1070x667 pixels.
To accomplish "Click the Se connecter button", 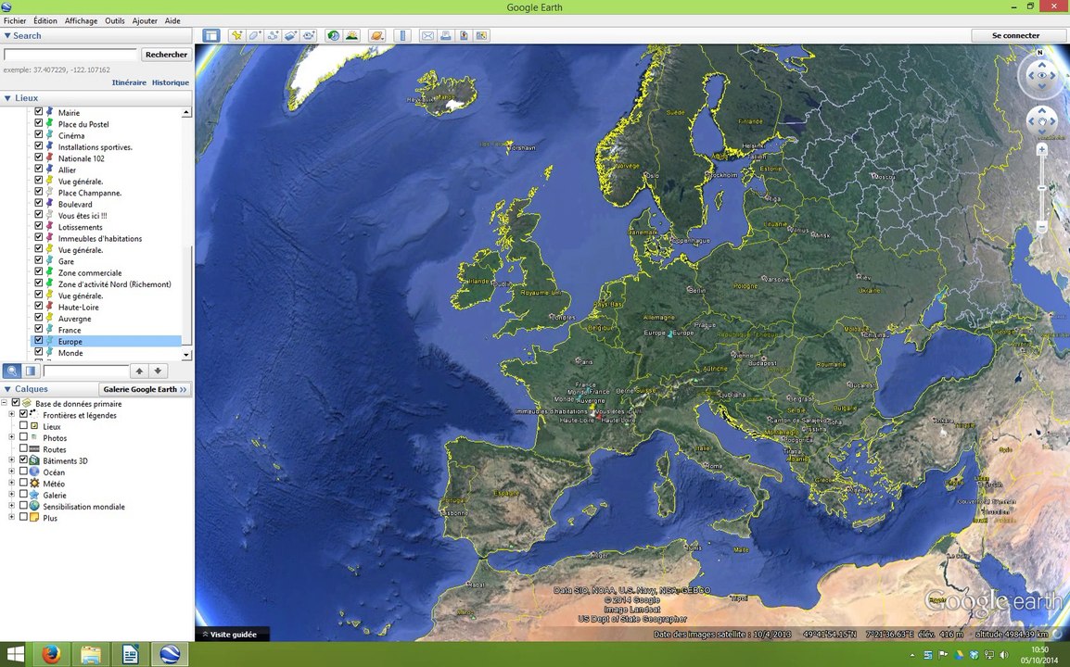I will tap(1015, 35).
